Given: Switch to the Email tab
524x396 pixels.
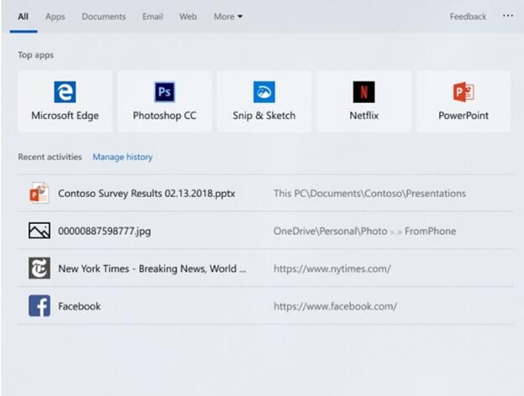Looking at the screenshot, I should tap(153, 17).
